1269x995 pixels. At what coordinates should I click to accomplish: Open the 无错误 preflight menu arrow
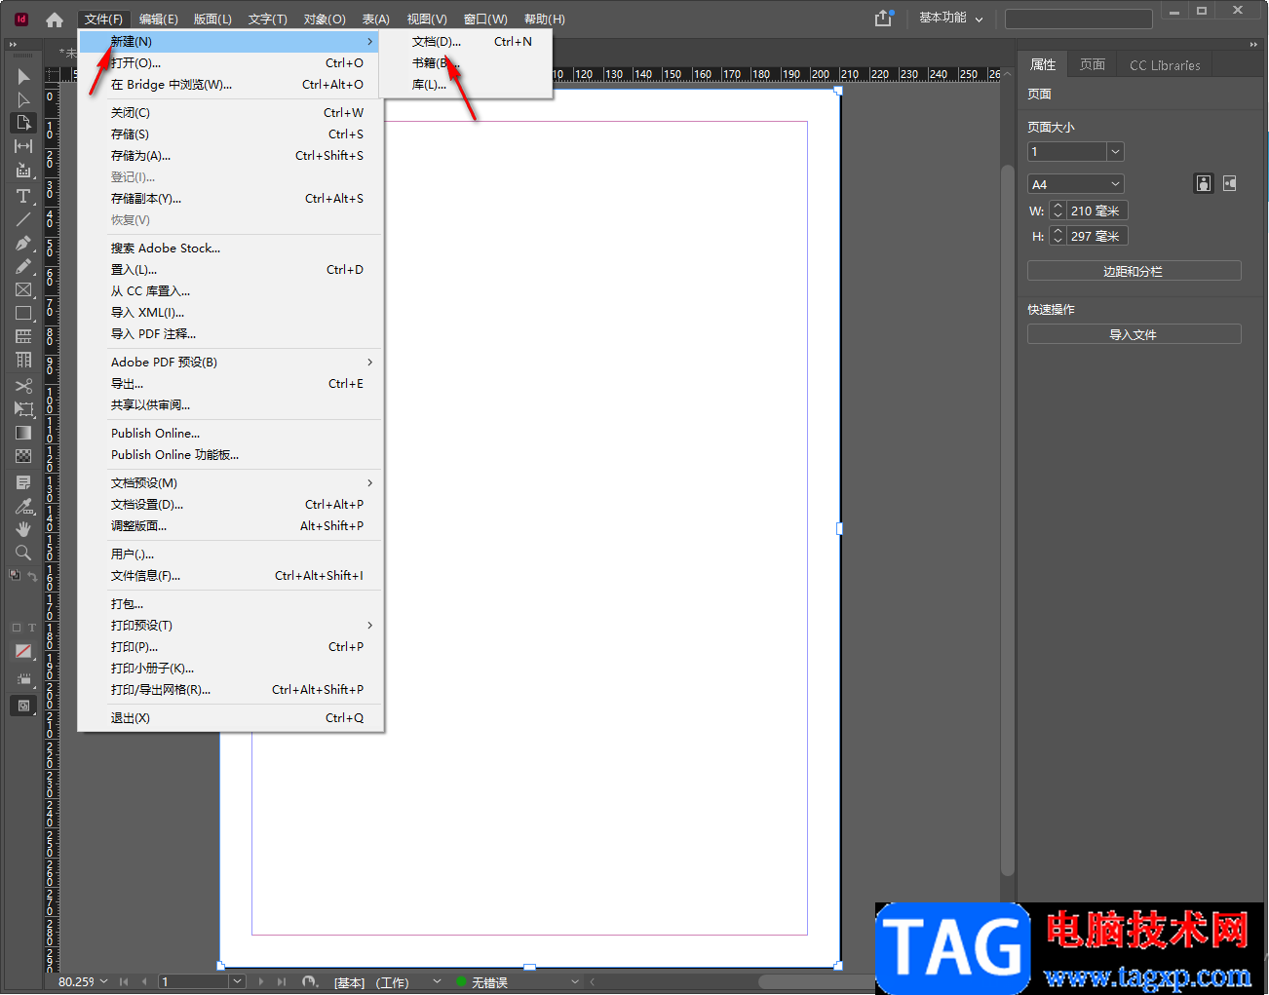click(x=575, y=981)
